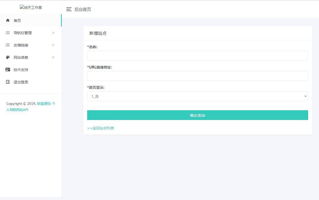
Task: Expand the 友情链接 submenu arrow
Action: [53, 45]
